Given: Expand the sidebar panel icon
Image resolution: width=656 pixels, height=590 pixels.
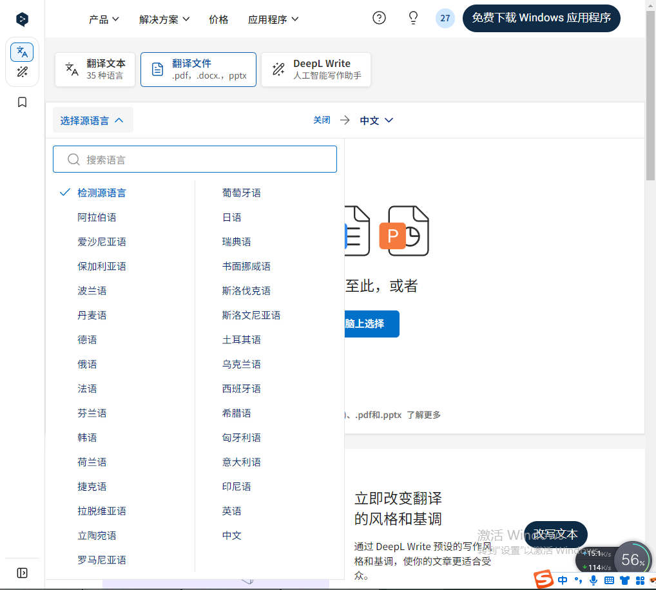Looking at the screenshot, I should pos(22,573).
